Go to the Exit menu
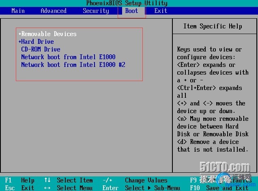Viewport: 258px width, 191px height. pyautogui.click(x=161, y=11)
